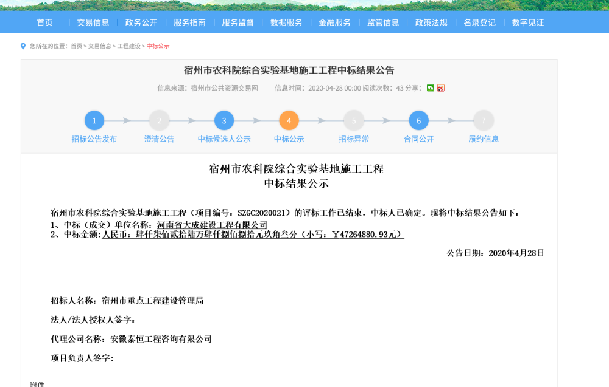Open the 交易信息 navigation menu
609x387 pixels.
point(93,22)
